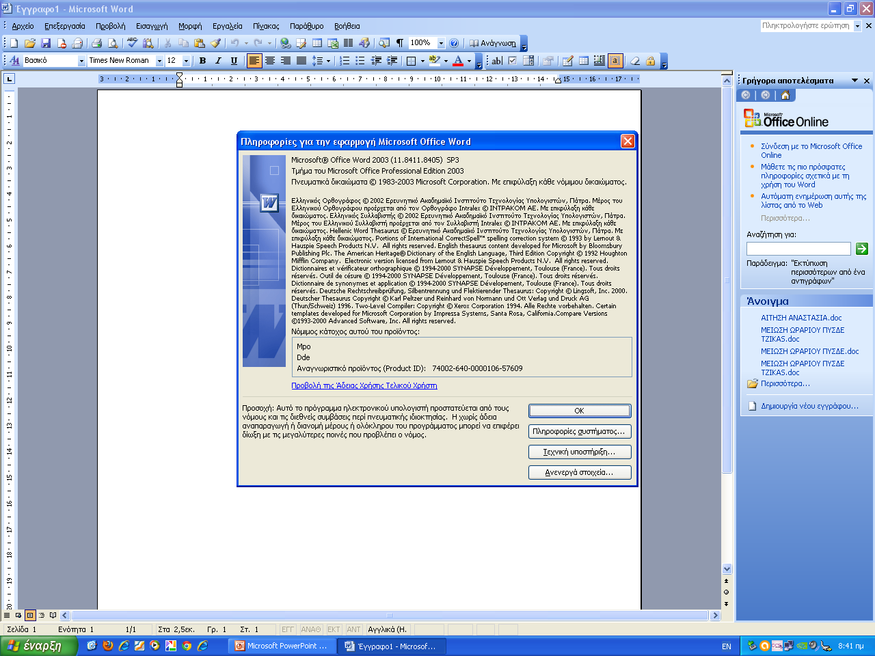Toggle Italic formatting
Screen dimensions: 875x656
(218, 61)
